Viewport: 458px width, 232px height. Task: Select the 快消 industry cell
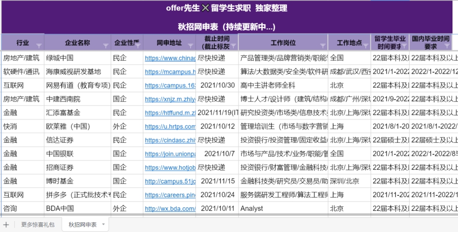pyautogui.click(x=22, y=127)
